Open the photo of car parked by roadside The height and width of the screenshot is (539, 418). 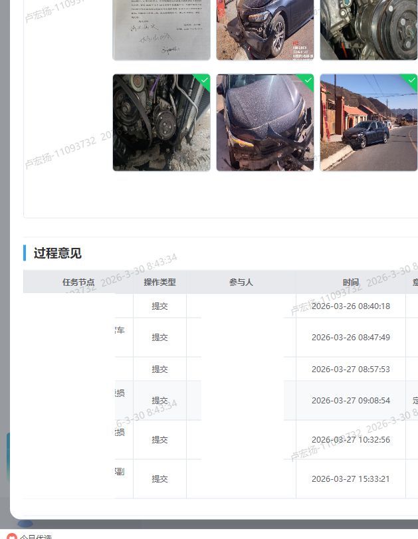[x=368, y=123]
